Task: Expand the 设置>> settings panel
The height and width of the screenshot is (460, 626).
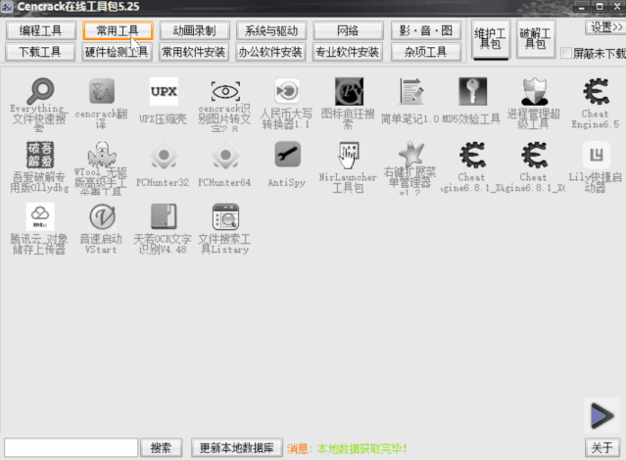Action: pyautogui.click(x=605, y=27)
